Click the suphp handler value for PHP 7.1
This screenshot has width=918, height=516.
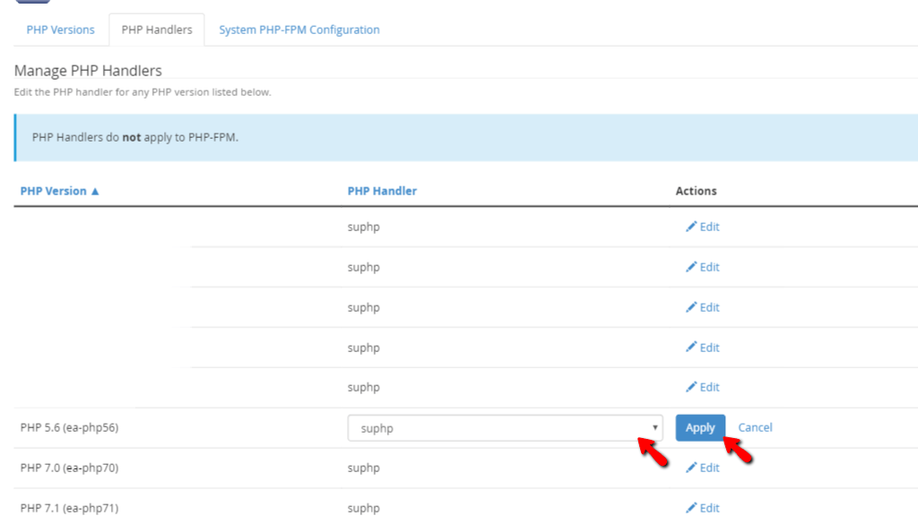pyautogui.click(x=364, y=509)
